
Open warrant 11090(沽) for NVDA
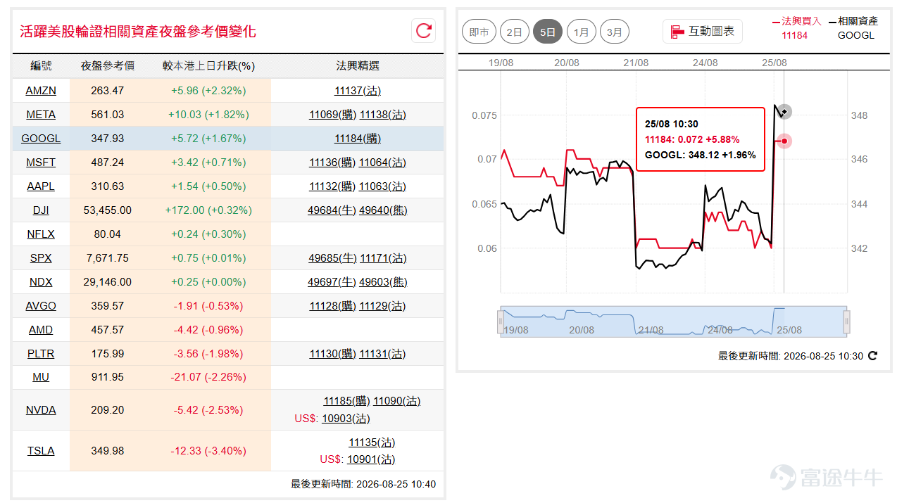tap(396, 401)
